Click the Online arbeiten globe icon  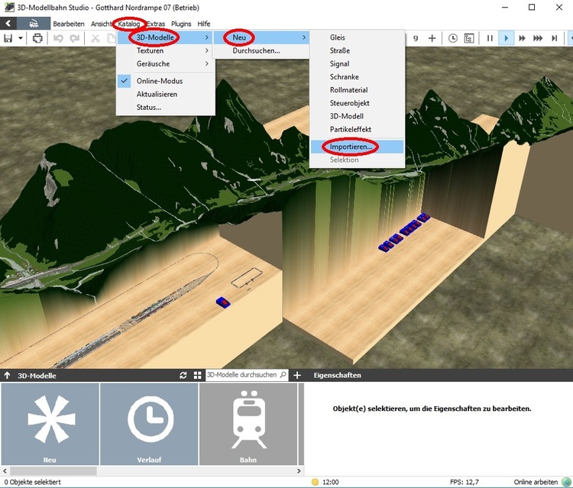566,482
